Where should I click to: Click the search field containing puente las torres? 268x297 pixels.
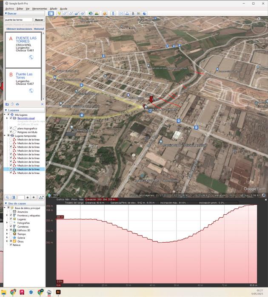[x=18, y=20]
